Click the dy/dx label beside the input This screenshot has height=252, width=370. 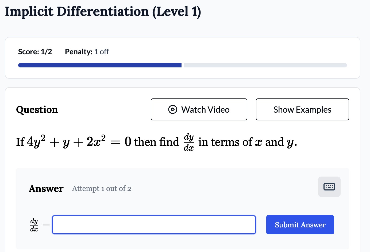coord(34,225)
